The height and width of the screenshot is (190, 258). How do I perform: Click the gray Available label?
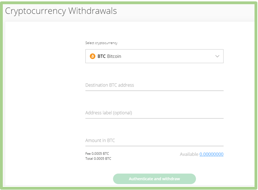tap(189, 154)
